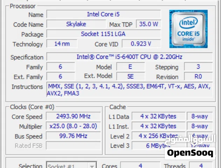This screenshot has height=168, width=224.
Task: Click the Level 3 cache size 6 MBytes
Action: pos(158,146)
